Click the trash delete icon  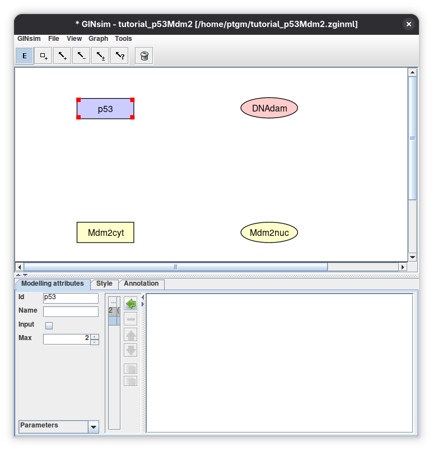coord(144,55)
